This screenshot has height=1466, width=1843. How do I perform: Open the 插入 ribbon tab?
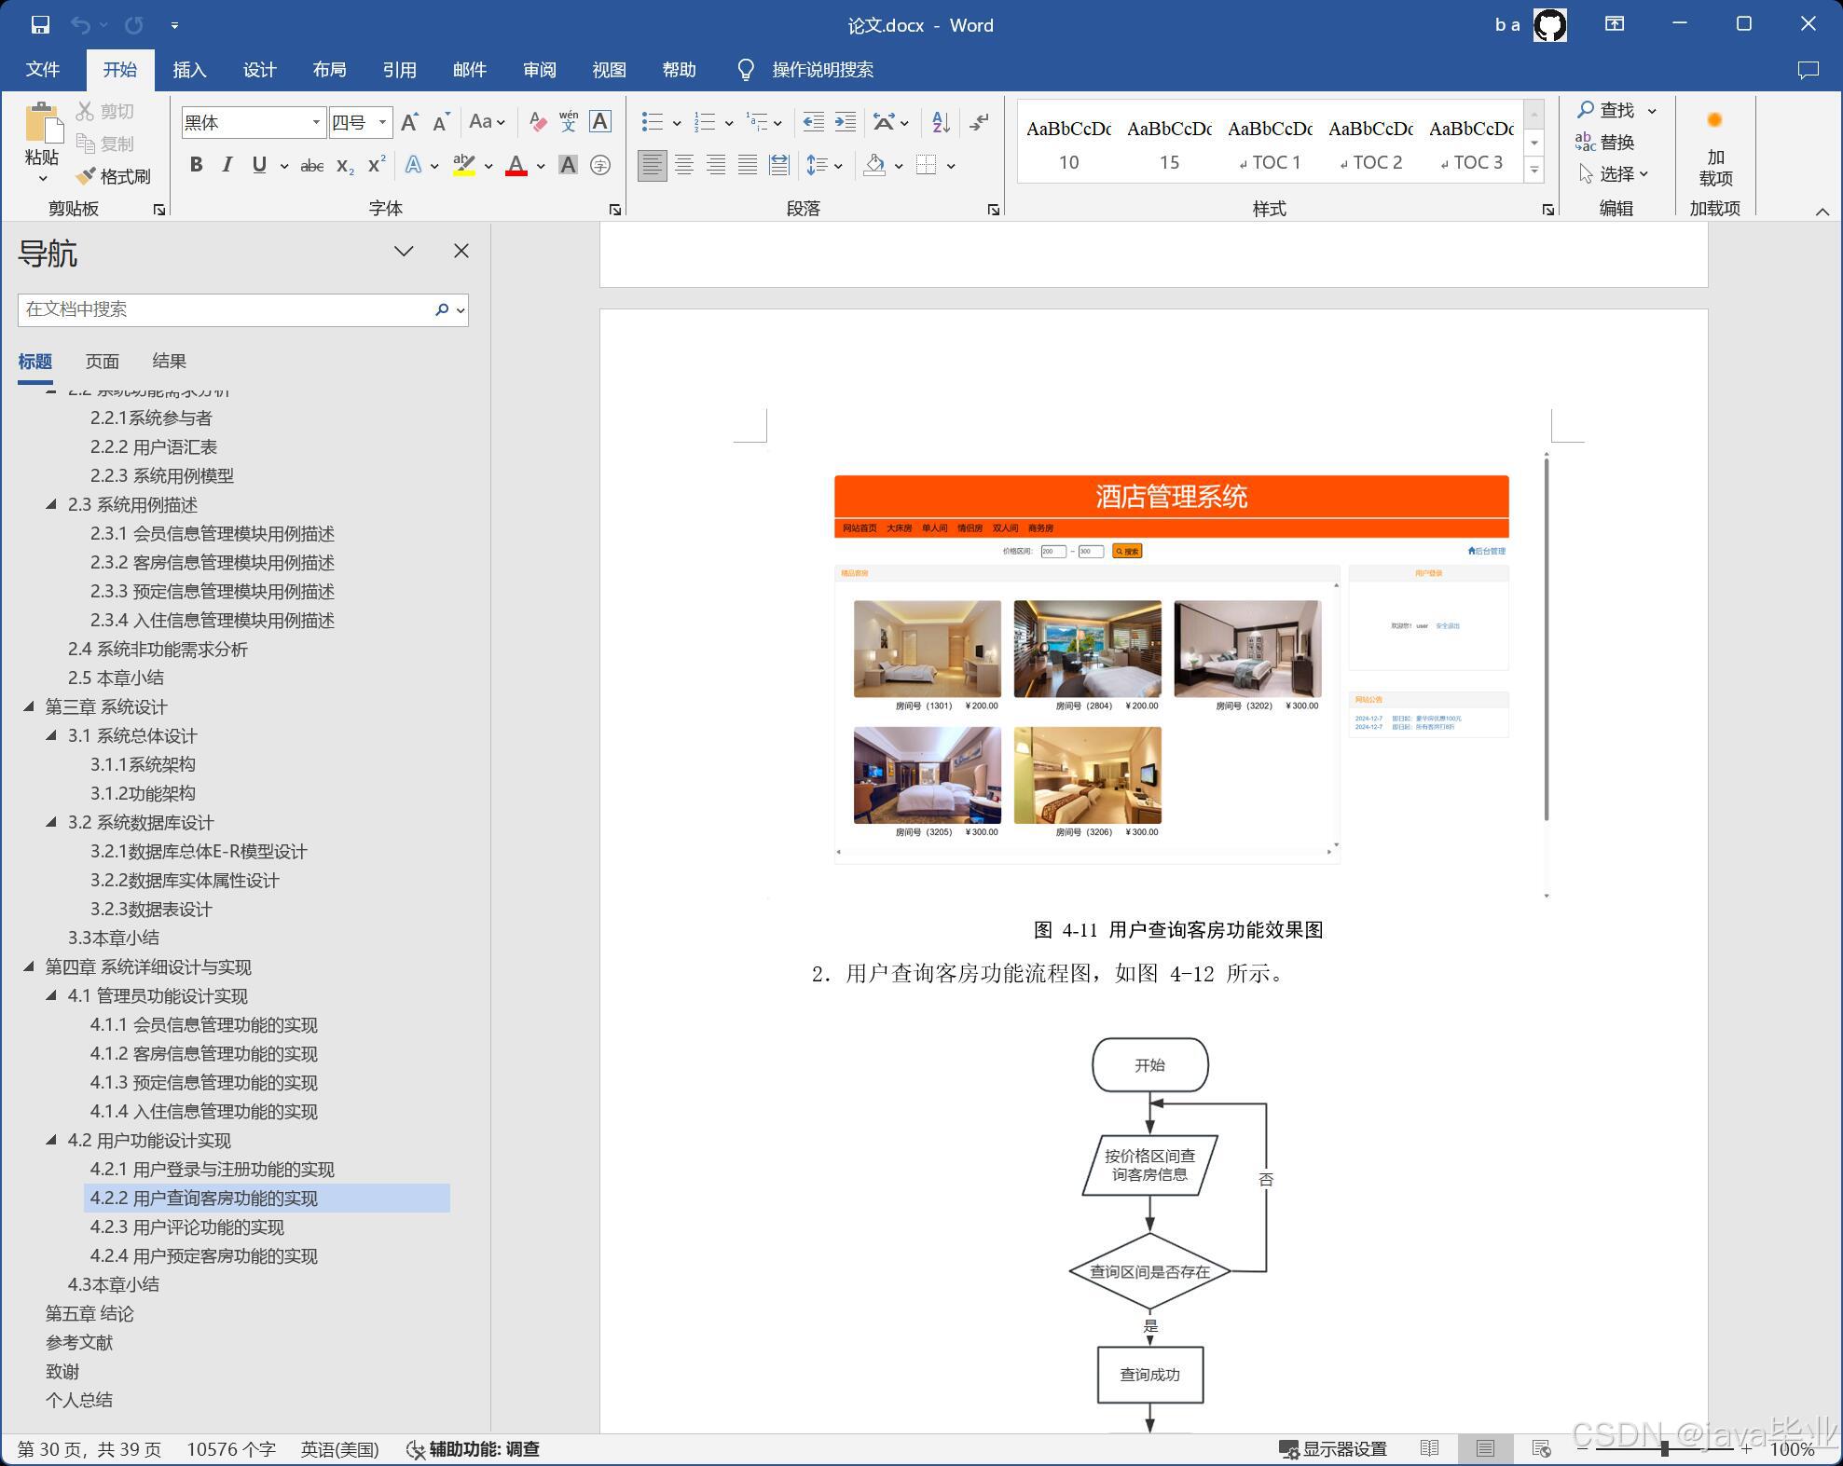189,70
